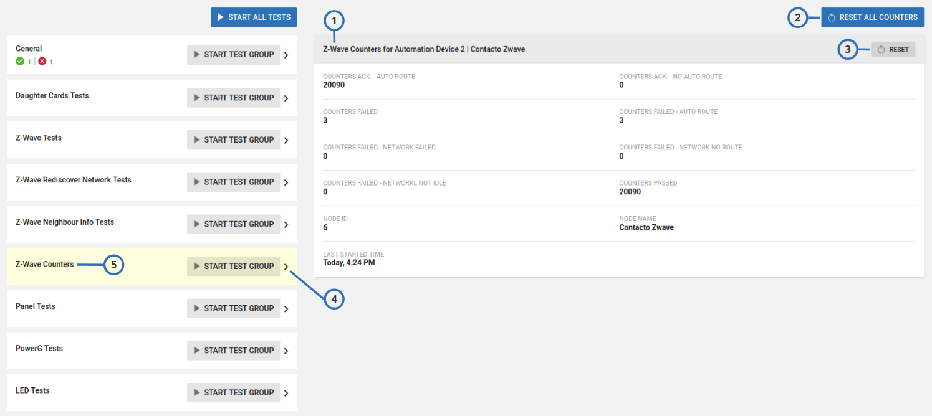Expand the PowerG Tests chevron
The width and height of the screenshot is (932, 416).
(x=286, y=351)
